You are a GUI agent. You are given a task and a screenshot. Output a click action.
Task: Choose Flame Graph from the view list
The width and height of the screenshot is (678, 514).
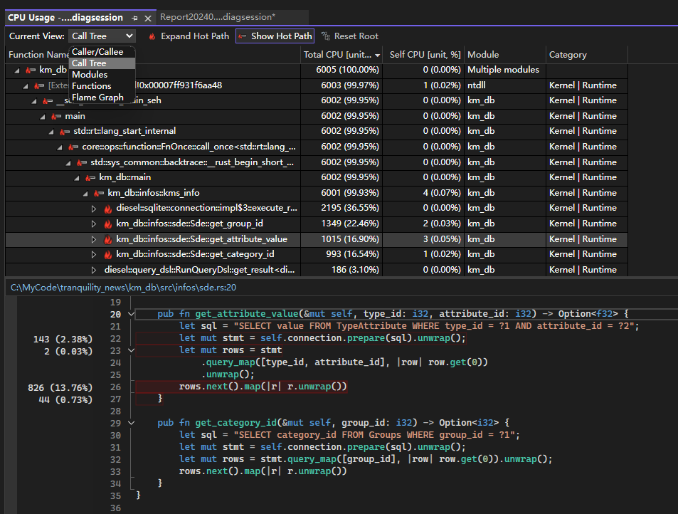coord(97,98)
